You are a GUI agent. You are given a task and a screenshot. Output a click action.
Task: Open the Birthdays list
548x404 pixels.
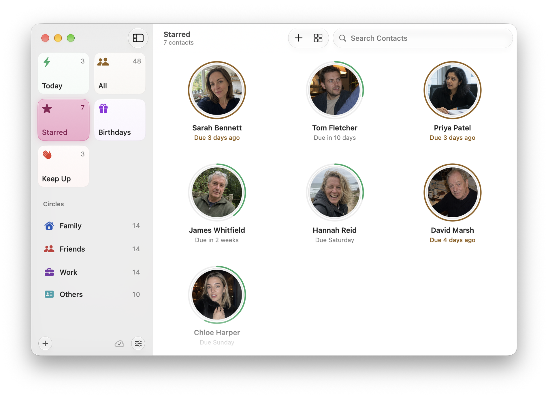[120, 120]
